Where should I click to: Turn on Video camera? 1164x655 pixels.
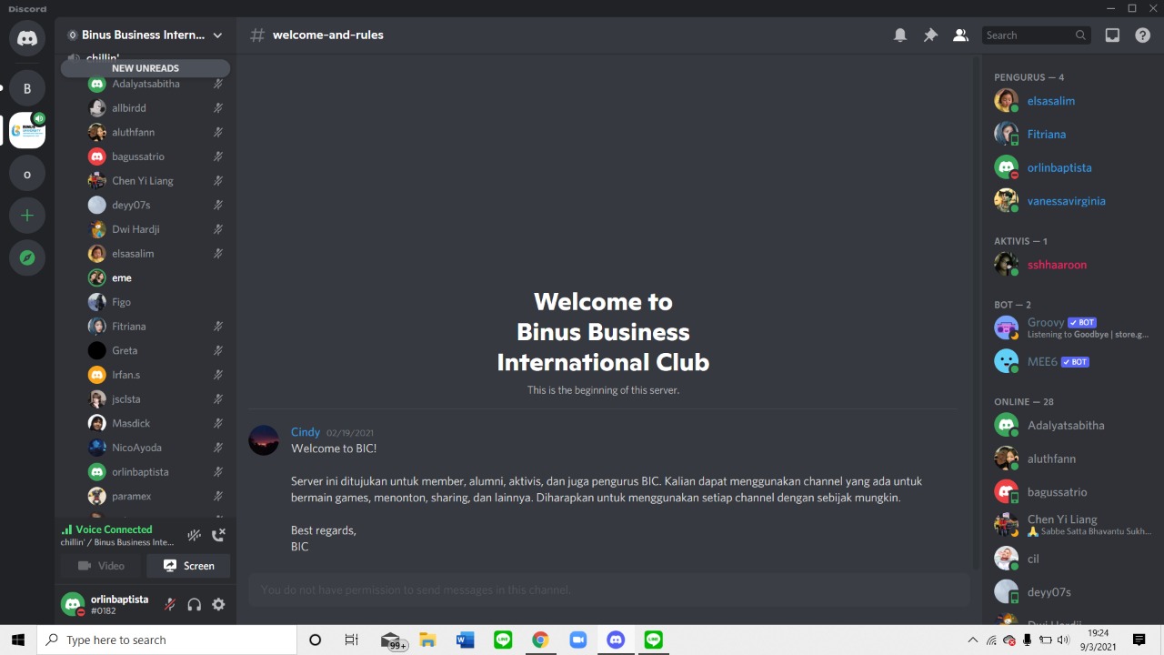point(101,566)
